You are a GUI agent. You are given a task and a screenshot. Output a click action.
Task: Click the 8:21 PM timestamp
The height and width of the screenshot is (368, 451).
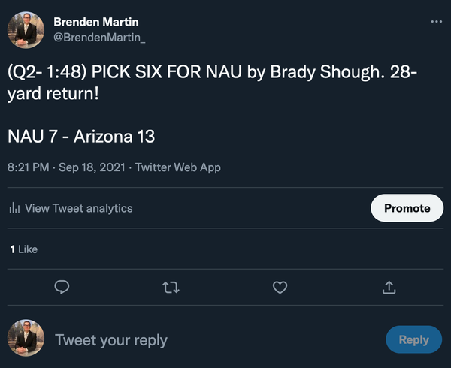(x=27, y=167)
